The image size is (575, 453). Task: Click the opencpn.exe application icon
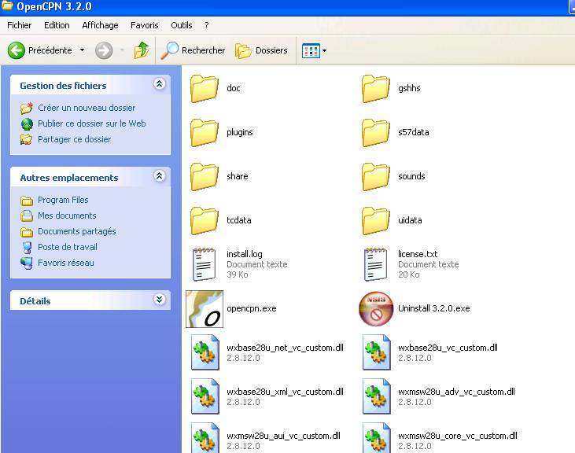[205, 309]
